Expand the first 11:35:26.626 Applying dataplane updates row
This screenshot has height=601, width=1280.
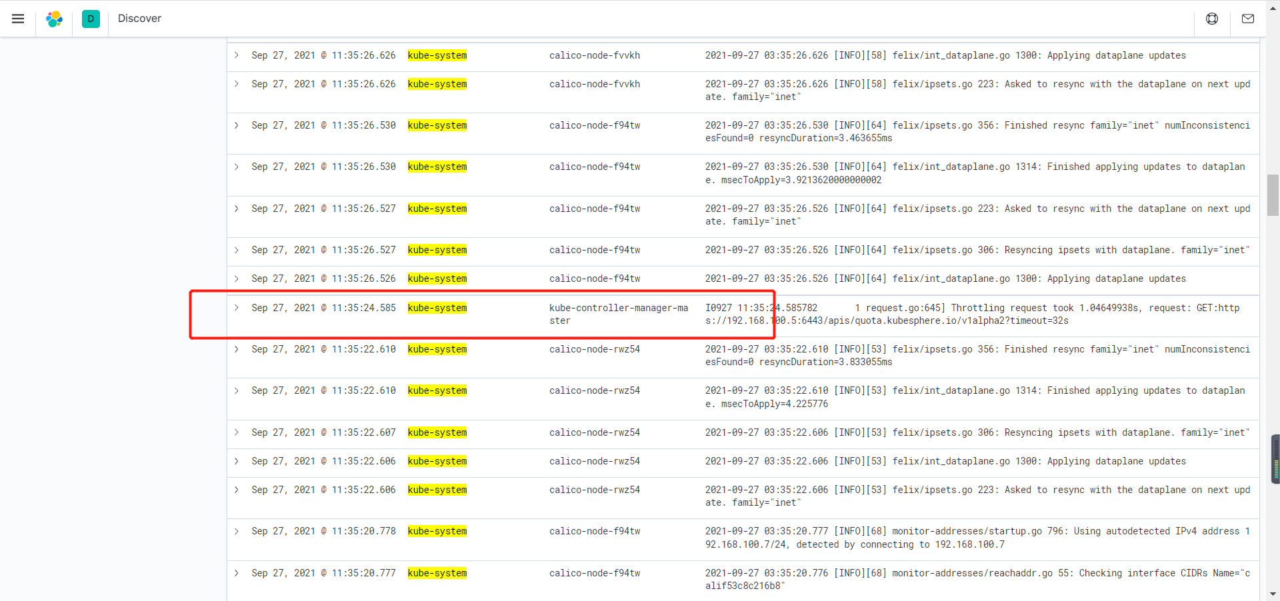pyautogui.click(x=236, y=55)
